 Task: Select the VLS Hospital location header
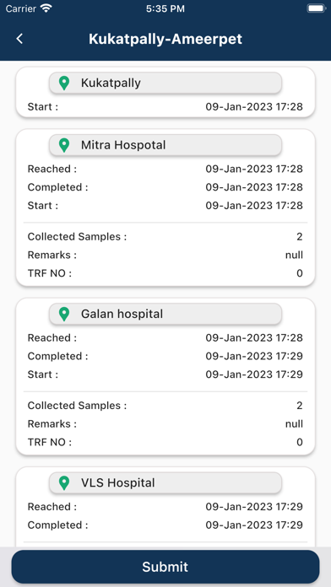click(x=165, y=483)
